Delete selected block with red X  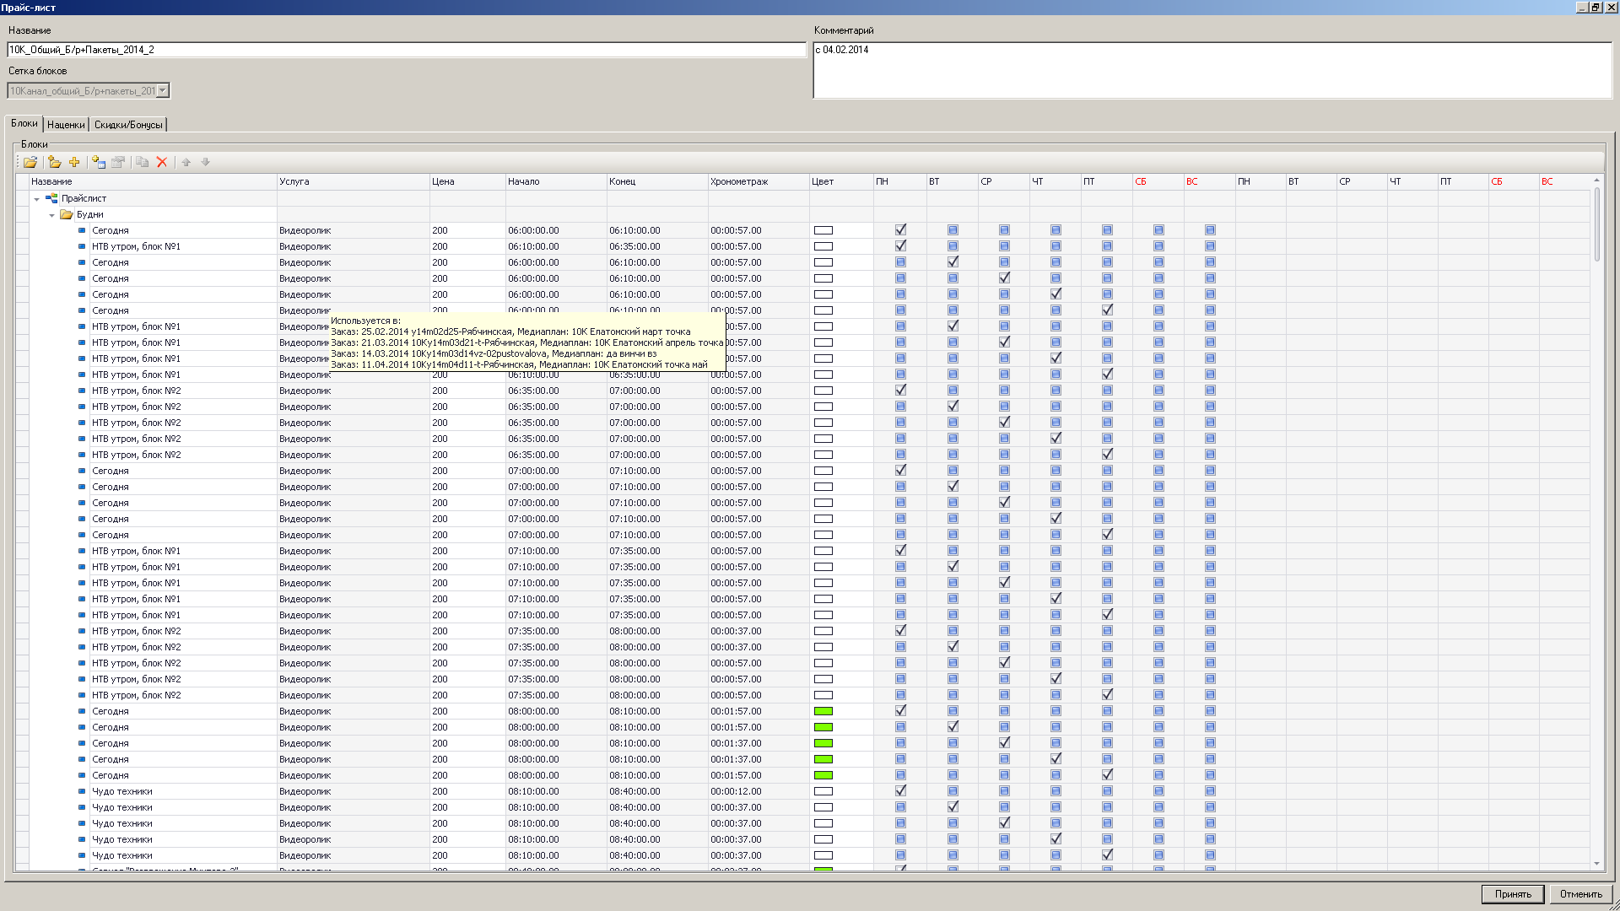[x=162, y=162]
